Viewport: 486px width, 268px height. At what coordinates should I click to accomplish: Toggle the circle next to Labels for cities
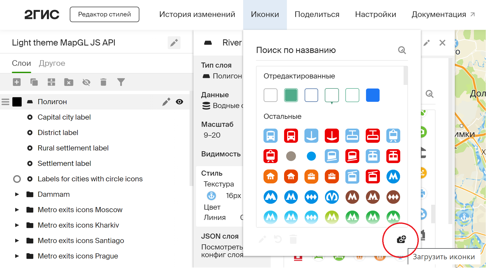point(17,179)
